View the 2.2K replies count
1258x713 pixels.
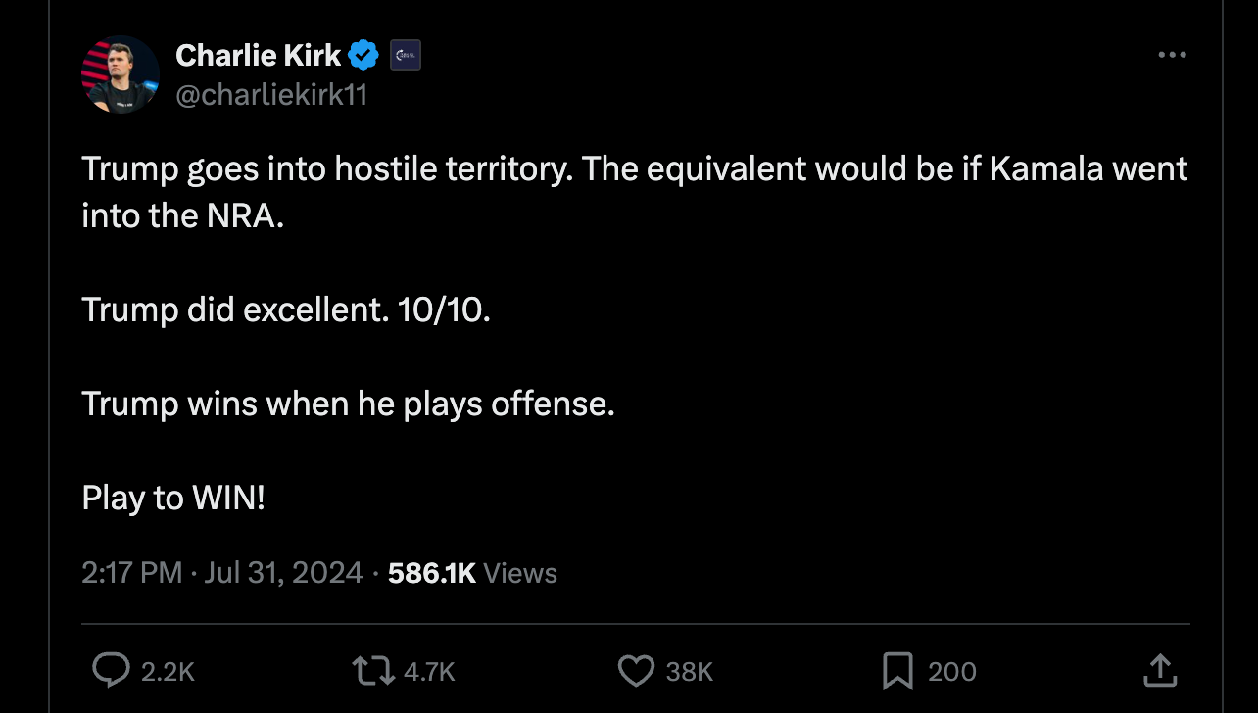(169, 671)
